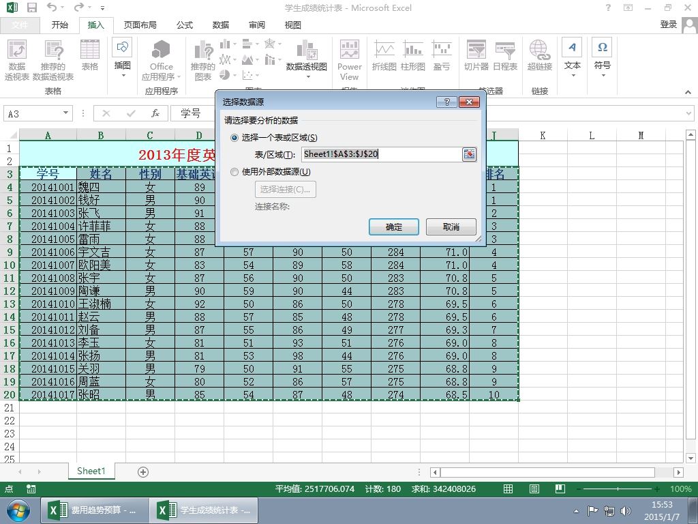Screen dimensions: 698x524
Task: Click Recommended Charts icon
Action: tap(203, 60)
